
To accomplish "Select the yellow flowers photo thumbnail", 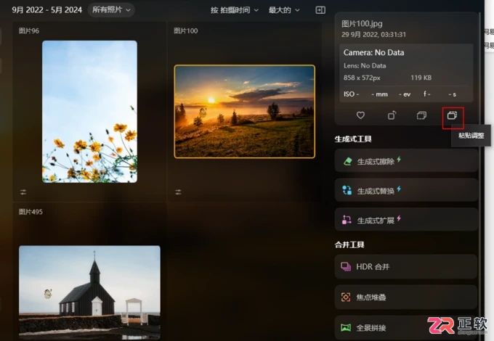I will (x=89, y=111).
